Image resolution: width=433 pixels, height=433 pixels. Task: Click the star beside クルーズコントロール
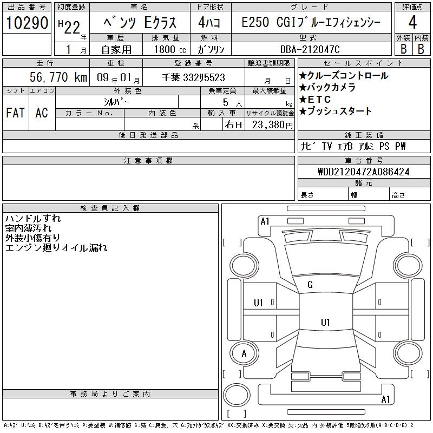(x=303, y=76)
